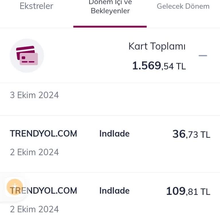
Task: Select the Dönem İçi ve Bekleyenler tab
Action: tap(110, 7)
